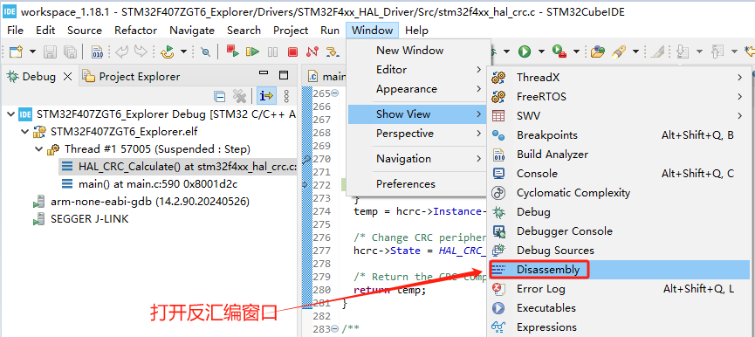Click line 277 hcrc->State code
The height and width of the screenshot is (337, 755).
(421, 251)
